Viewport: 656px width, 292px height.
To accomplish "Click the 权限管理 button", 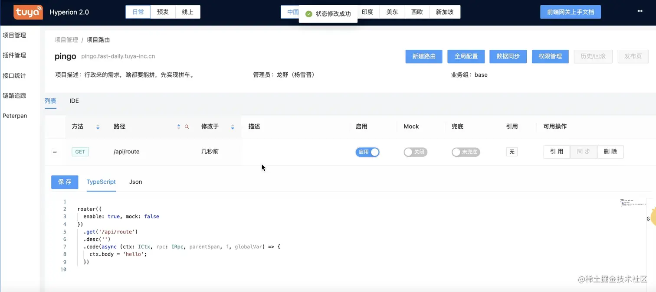I will tap(550, 56).
